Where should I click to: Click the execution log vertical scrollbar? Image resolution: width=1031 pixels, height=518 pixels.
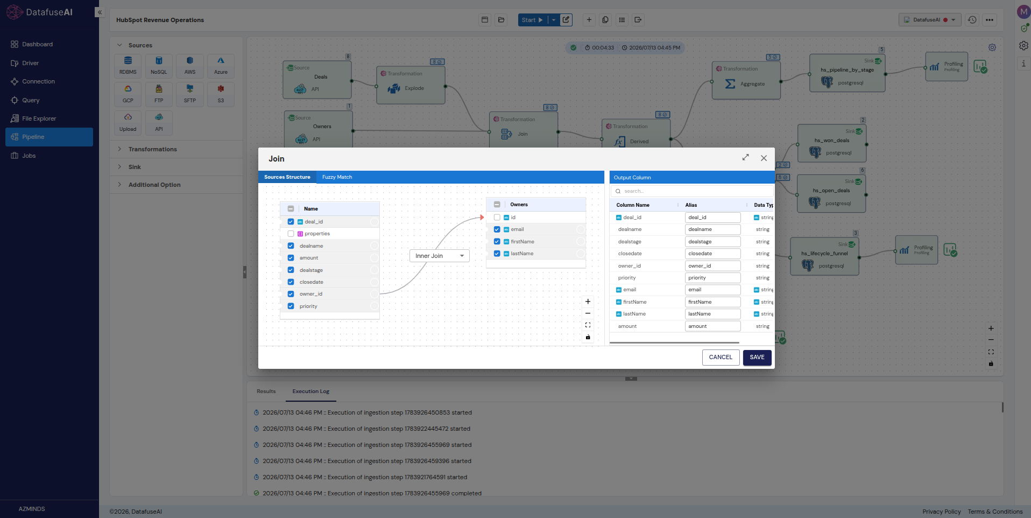point(1002,407)
